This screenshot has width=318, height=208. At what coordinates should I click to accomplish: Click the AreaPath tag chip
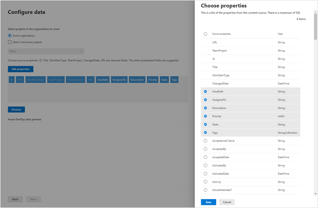(103, 80)
